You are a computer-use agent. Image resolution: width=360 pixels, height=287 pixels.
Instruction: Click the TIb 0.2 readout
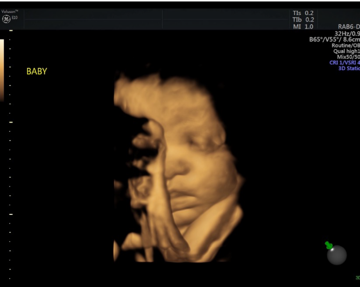coord(303,20)
